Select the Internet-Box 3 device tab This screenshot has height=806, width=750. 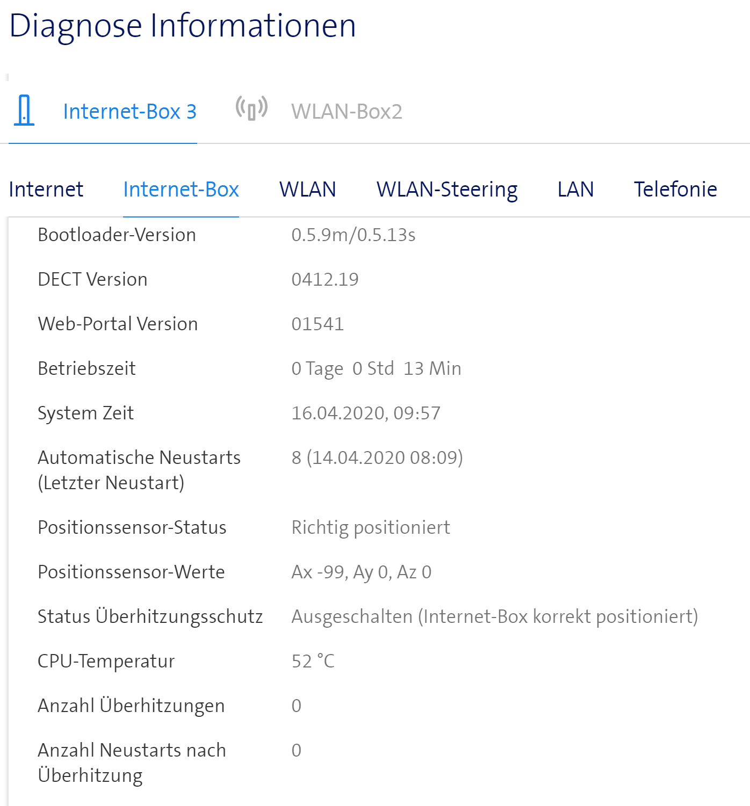click(x=130, y=111)
